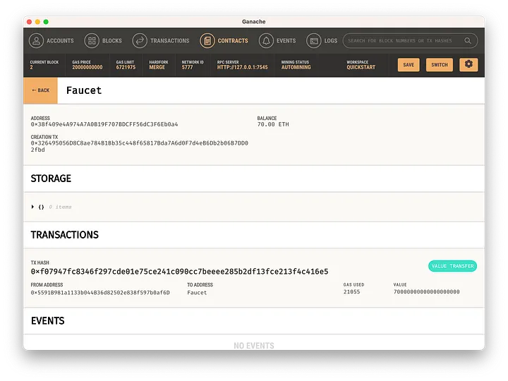The height and width of the screenshot is (381, 508).
Task: Open the Events tab
Action: coord(286,41)
